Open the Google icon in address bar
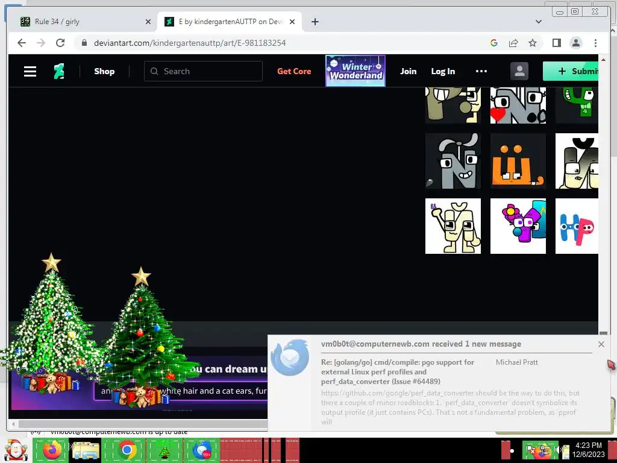Image resolution: width=617 pixels, height=463 pixels. (494, 43)
